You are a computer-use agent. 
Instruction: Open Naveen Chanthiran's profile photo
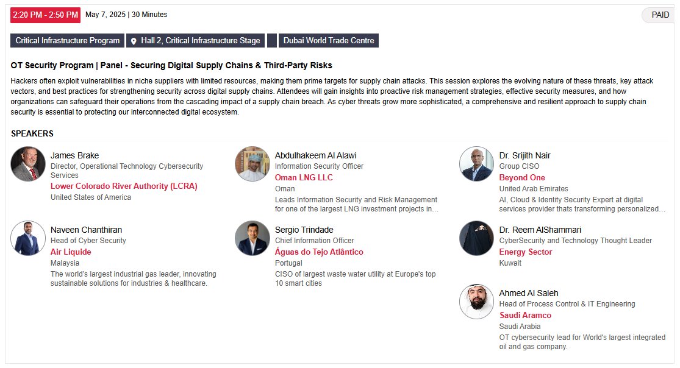coord(28,238)
